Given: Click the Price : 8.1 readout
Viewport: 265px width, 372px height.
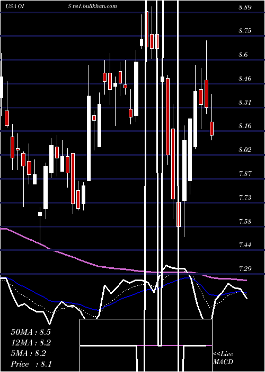Looking at the screenshot, I should 31,364.
